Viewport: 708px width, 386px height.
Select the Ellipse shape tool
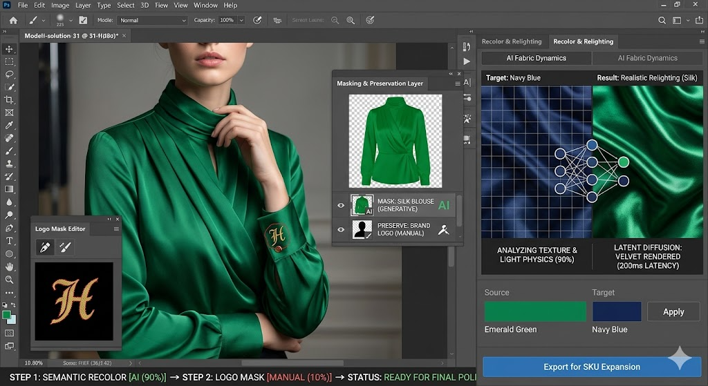click(x=9, y=254)
